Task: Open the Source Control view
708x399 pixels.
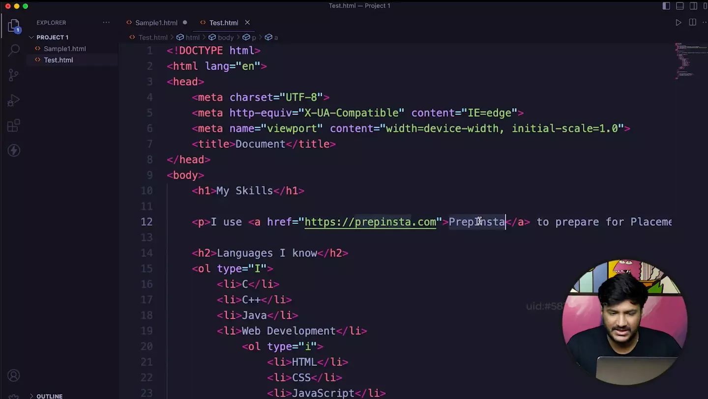Action: pos(14,75)
